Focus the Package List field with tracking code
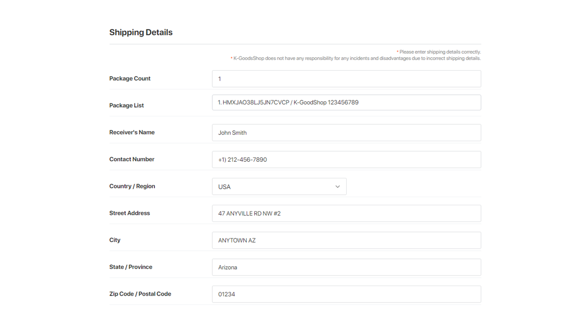This screenshot has width=587, height=330. coord(346,103)
